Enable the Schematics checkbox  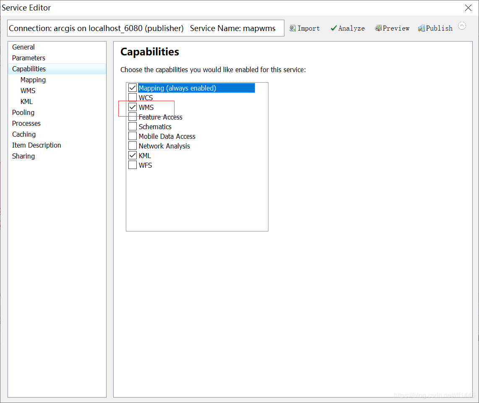coord(132,127)
